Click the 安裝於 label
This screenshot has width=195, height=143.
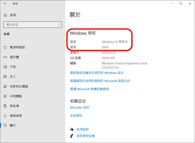(74, 53)
